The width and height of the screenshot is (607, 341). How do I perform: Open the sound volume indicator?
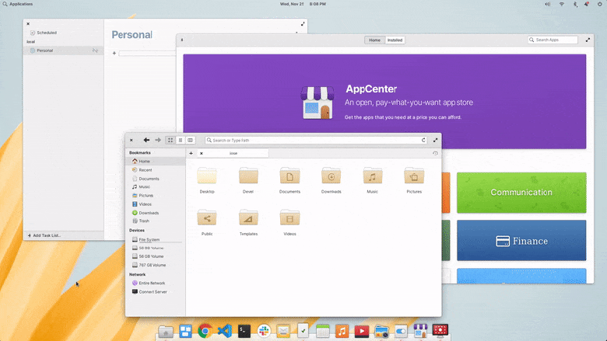[548, 4]
